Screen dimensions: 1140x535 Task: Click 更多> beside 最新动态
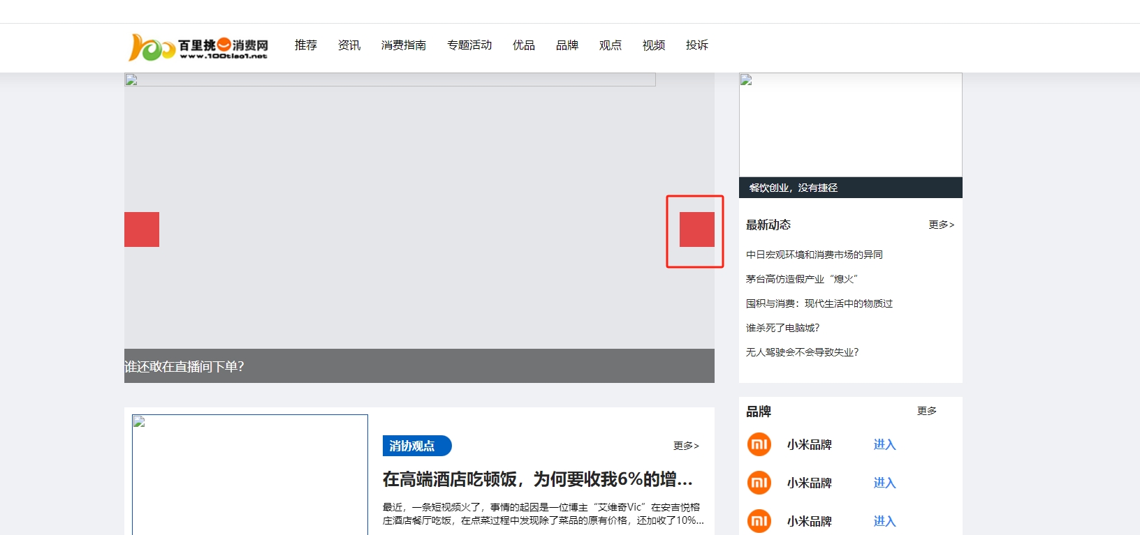coord(942,225)
